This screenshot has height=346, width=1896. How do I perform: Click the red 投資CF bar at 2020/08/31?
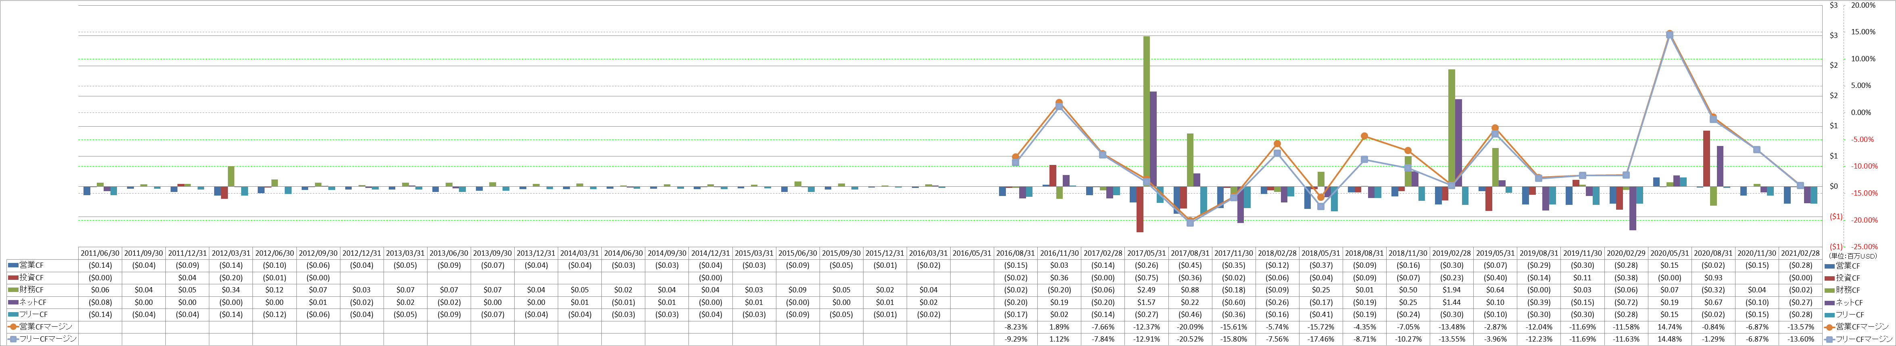point(1706,158)
